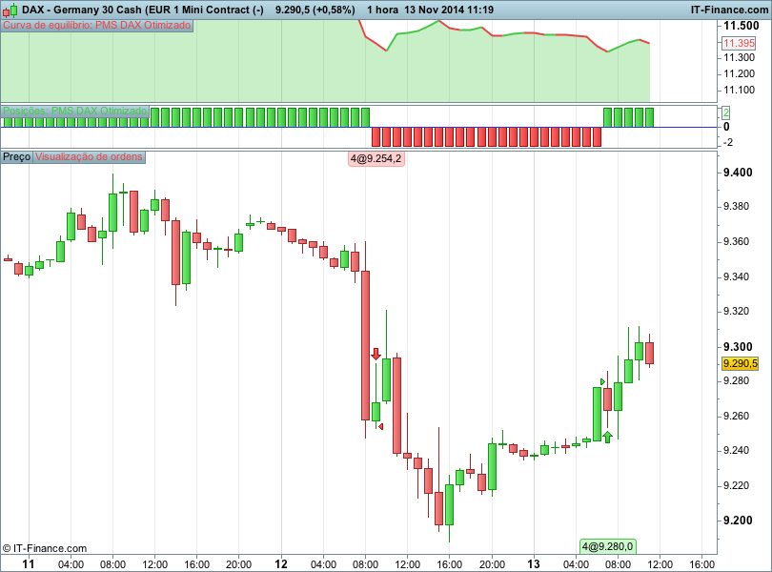Click the '13 Nov 2014 11:19' timestamp

pyautogui.click(x=449, y=10)
